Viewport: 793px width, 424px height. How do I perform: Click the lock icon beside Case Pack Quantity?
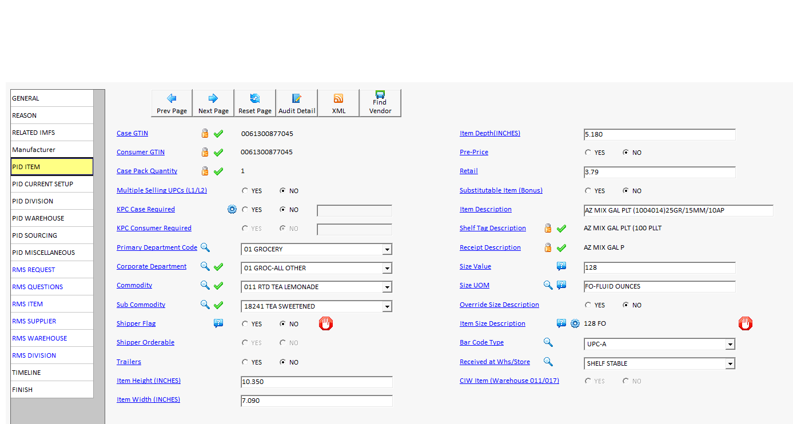(x=205, y=171)
